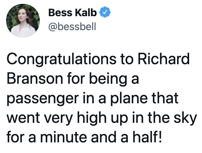Click the word plane in the tweet
Viewport: 202px width, 153px height.
129,98
